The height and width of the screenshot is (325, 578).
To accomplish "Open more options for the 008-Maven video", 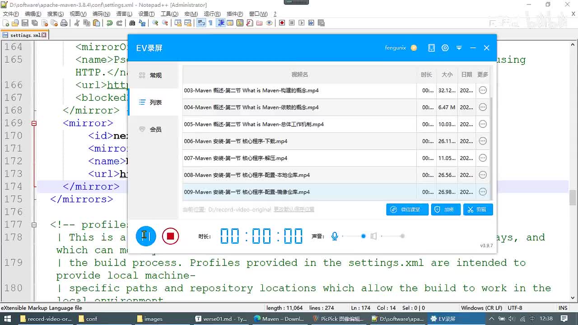I will tap(483, 175).
